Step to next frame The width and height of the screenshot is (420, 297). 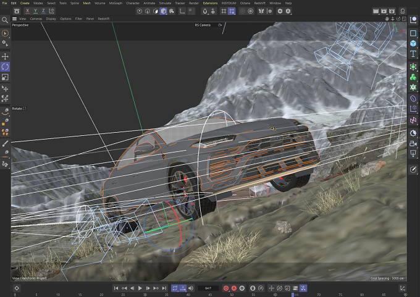pos(148,288)
